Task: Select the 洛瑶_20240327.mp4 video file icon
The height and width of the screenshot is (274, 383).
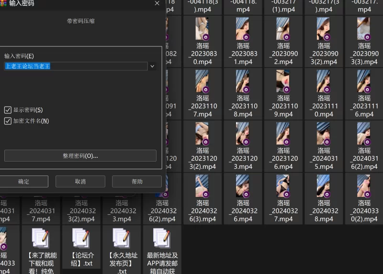Action: (283, 186)
